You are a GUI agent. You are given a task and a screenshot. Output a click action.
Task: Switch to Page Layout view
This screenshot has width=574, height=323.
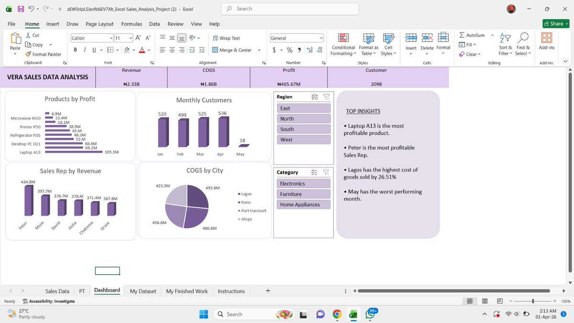click(485, 301)
